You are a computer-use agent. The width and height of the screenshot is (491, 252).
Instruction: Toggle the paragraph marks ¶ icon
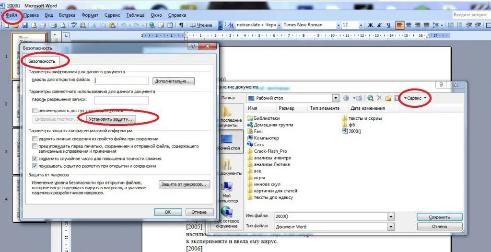[181, 25]
